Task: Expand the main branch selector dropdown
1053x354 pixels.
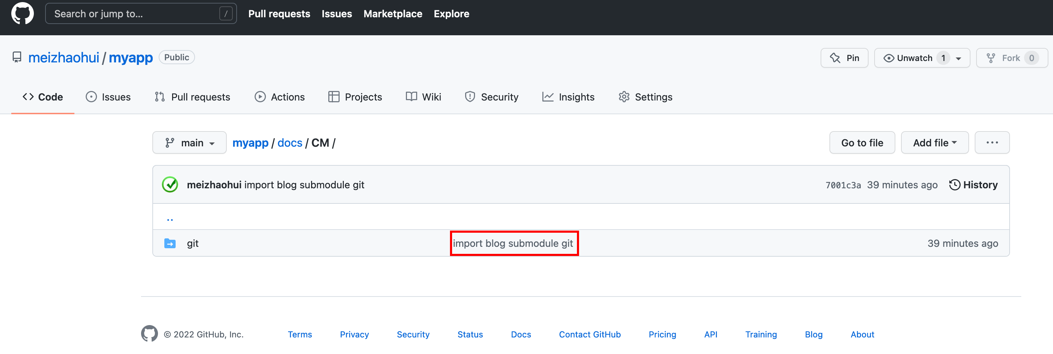Action: click(189, 143)
